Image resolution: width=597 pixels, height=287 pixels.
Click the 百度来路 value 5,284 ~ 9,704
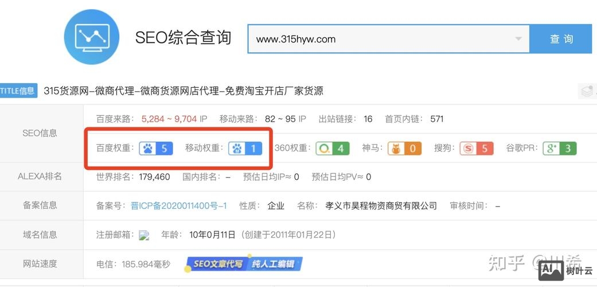[x=169, y=119]
